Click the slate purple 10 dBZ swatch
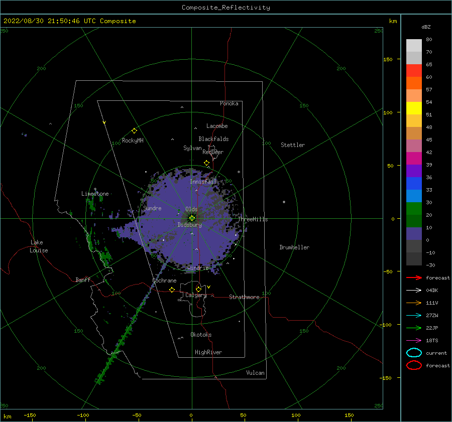The width and height of the screenshot is (452, 422). click(x=414, y=234)
